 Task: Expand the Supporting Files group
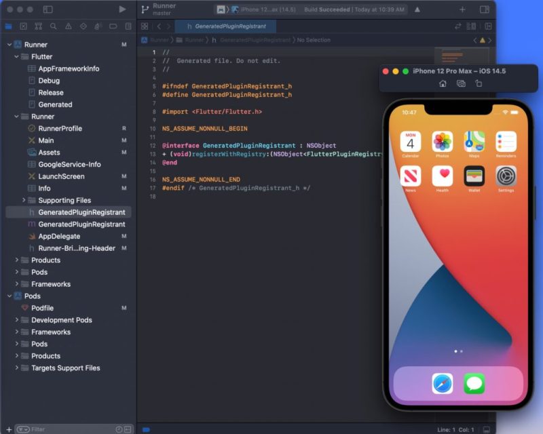pos(24,200)
